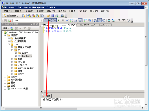This screenshot has height=111, width=149.
Task: Click the Filter funnel icon in Object Explorer
Action: click(x=25, y=28)
